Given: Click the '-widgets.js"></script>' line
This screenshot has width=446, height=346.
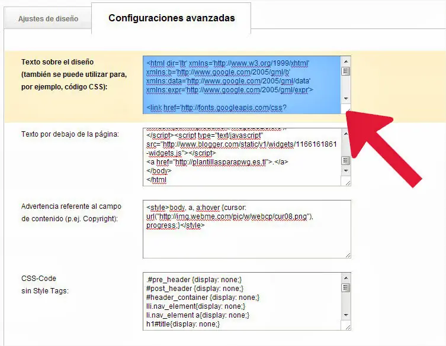Looking at the screenshot, I should pyautogui.click(x=181, y=153).
